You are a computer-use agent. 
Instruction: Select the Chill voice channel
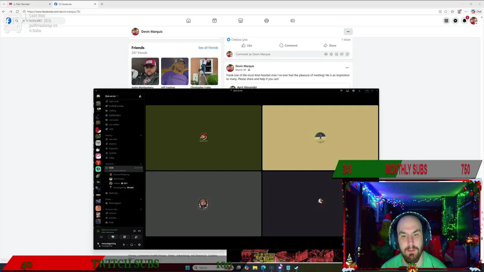pos(123,169)
